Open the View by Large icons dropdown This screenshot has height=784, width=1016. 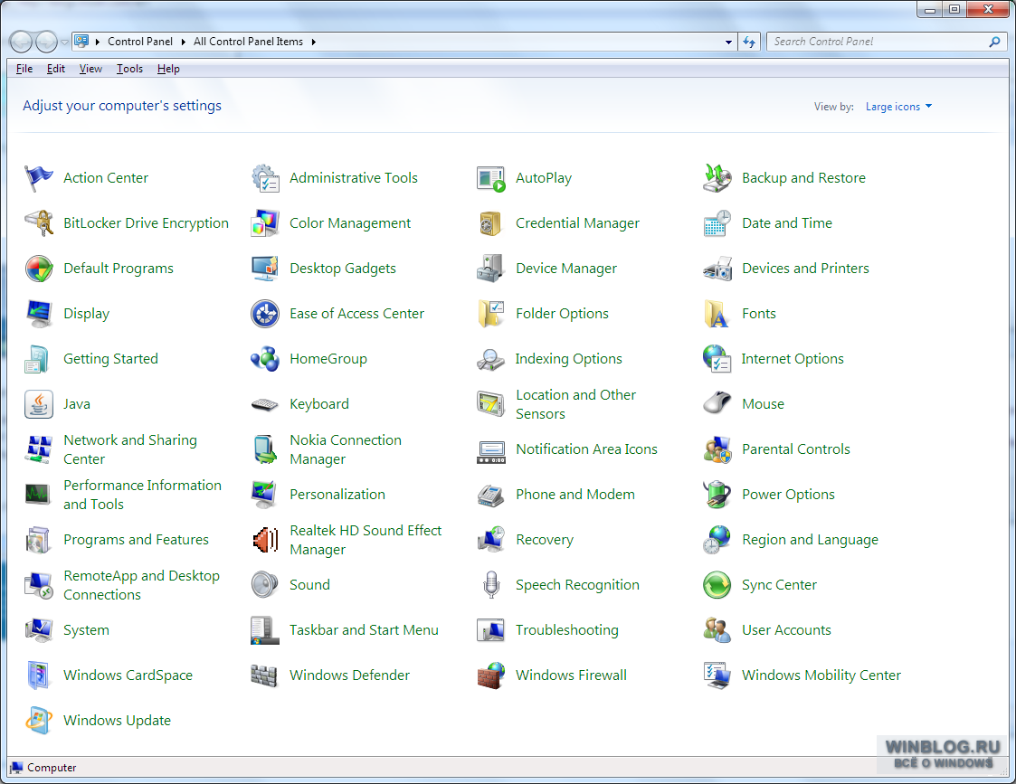tap(898, 106)
